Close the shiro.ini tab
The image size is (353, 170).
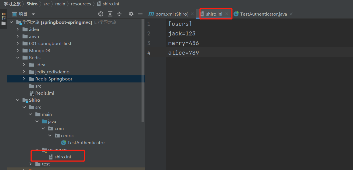pos(227,14)
